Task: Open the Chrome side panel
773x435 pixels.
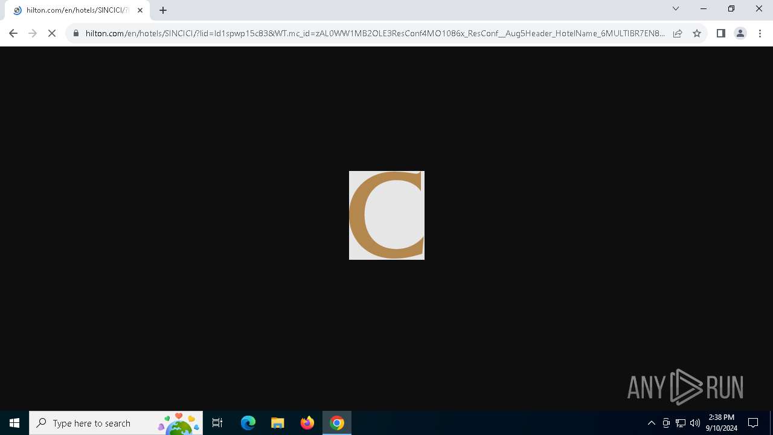Action: 720,33
